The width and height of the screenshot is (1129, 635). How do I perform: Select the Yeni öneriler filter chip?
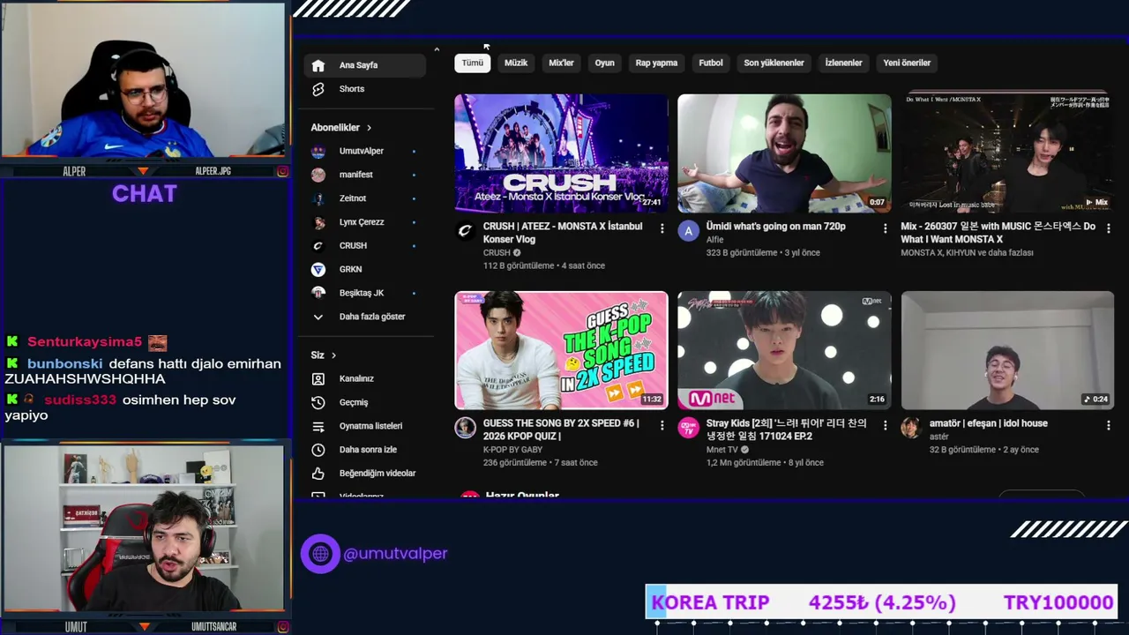907,63
